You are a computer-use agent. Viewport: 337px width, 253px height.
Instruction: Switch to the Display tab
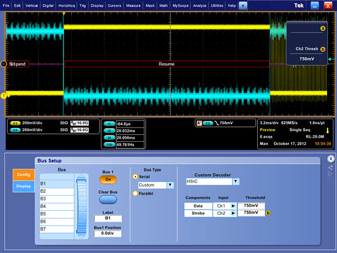pyautogui.click(x=24, y=187)
